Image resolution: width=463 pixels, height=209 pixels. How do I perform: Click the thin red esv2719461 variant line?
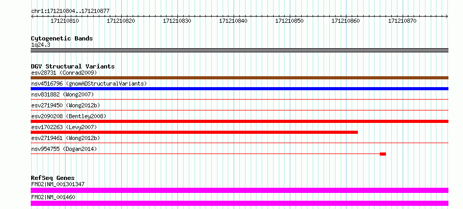point(239,143)
